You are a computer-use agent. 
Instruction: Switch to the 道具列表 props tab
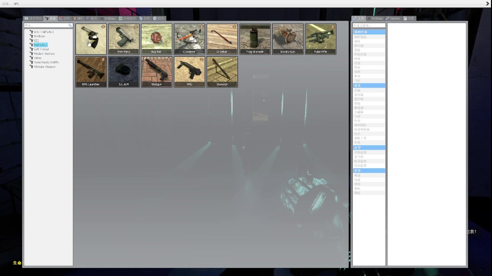(x=33, y=18)
